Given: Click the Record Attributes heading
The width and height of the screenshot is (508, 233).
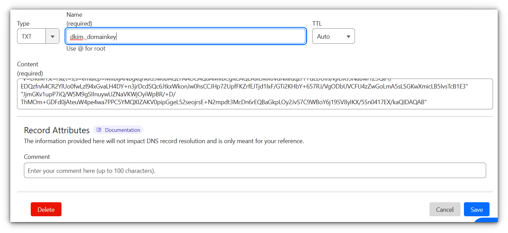Looking at the screenshot, I should click(57, 130).
